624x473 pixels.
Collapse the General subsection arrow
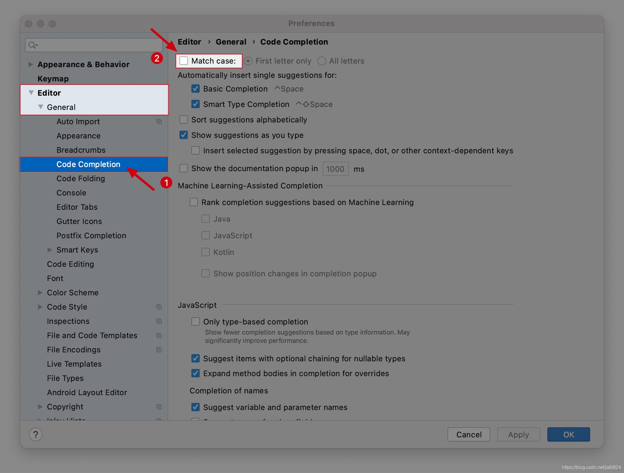click(x=41, y=107)
